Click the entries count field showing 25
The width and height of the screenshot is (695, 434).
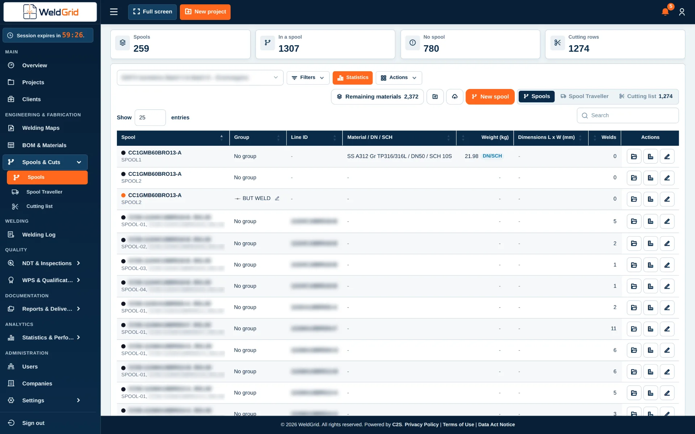pos(150,118)
